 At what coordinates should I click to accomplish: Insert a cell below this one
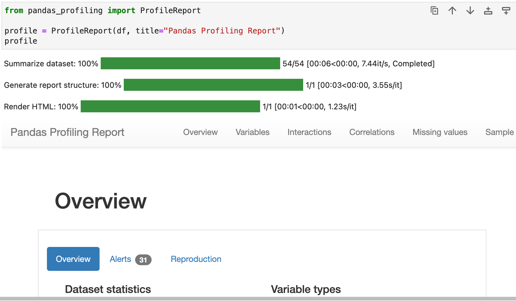(x=506, y=11)
